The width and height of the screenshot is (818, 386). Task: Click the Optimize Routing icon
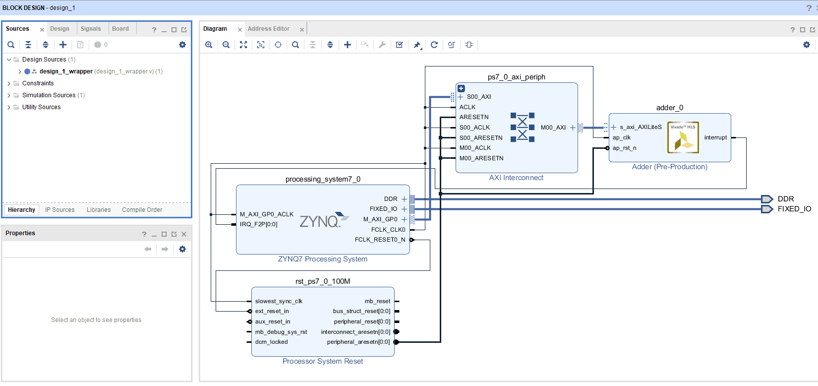452,45
